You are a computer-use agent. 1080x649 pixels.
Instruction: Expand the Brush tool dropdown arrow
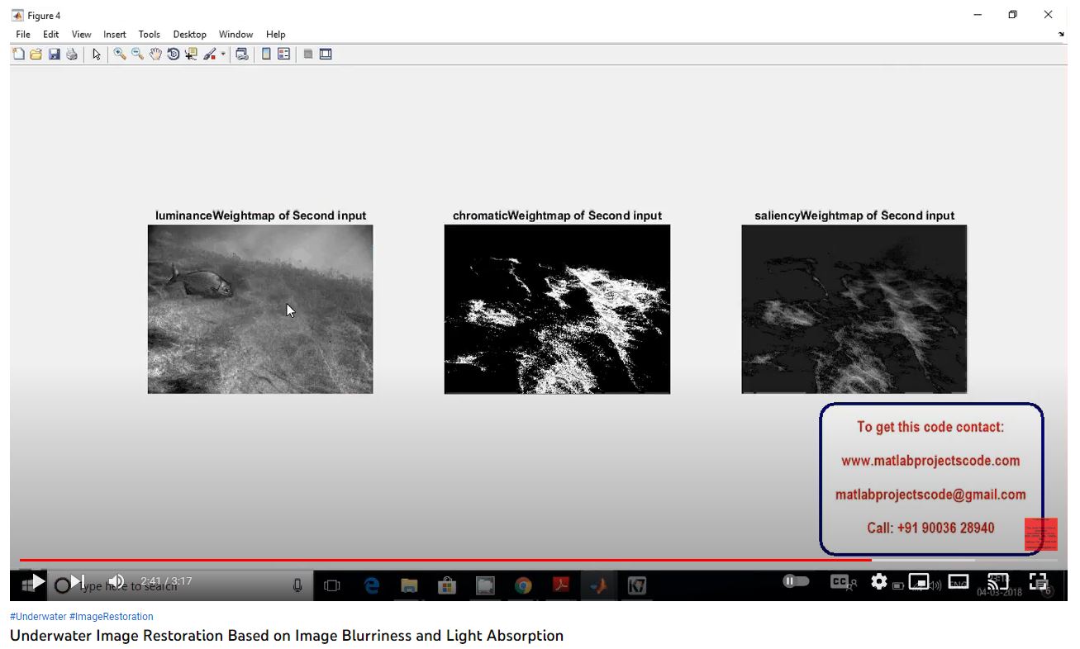pos(223,54)
